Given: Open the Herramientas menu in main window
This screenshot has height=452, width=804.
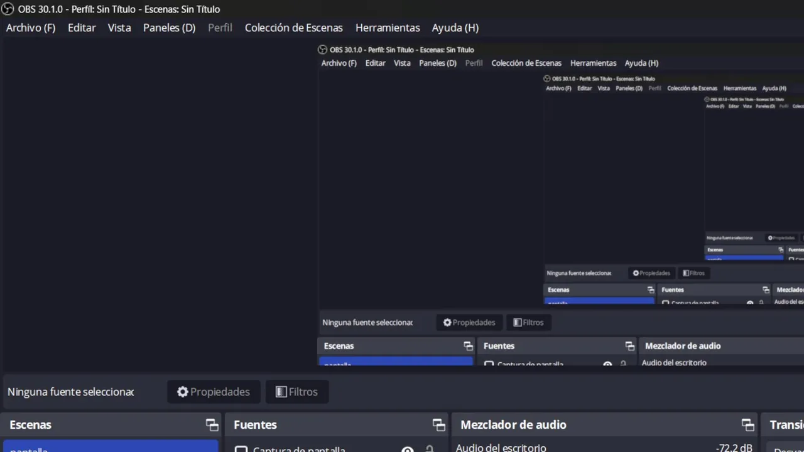Looking at the screenshot, I should 388,28.
